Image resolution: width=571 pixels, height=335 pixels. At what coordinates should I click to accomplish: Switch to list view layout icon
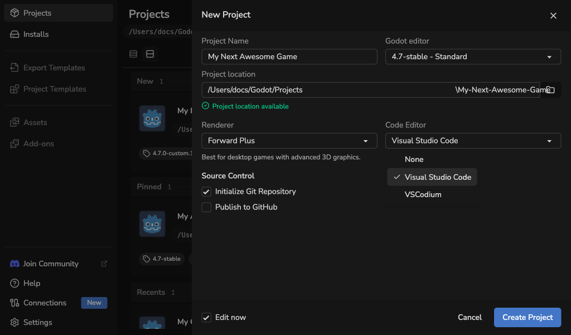133,54
